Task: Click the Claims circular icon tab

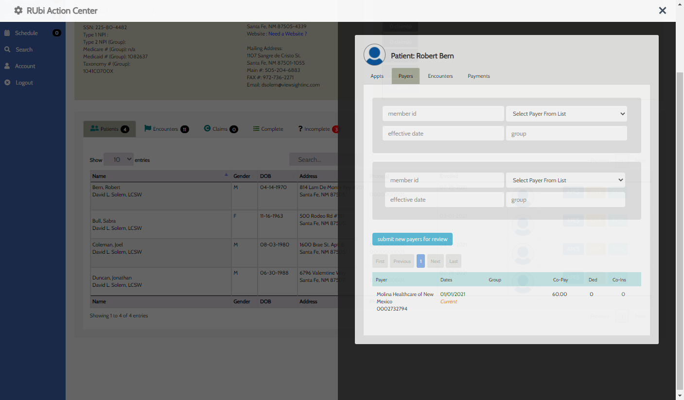Action: click(x=207, y=129)
